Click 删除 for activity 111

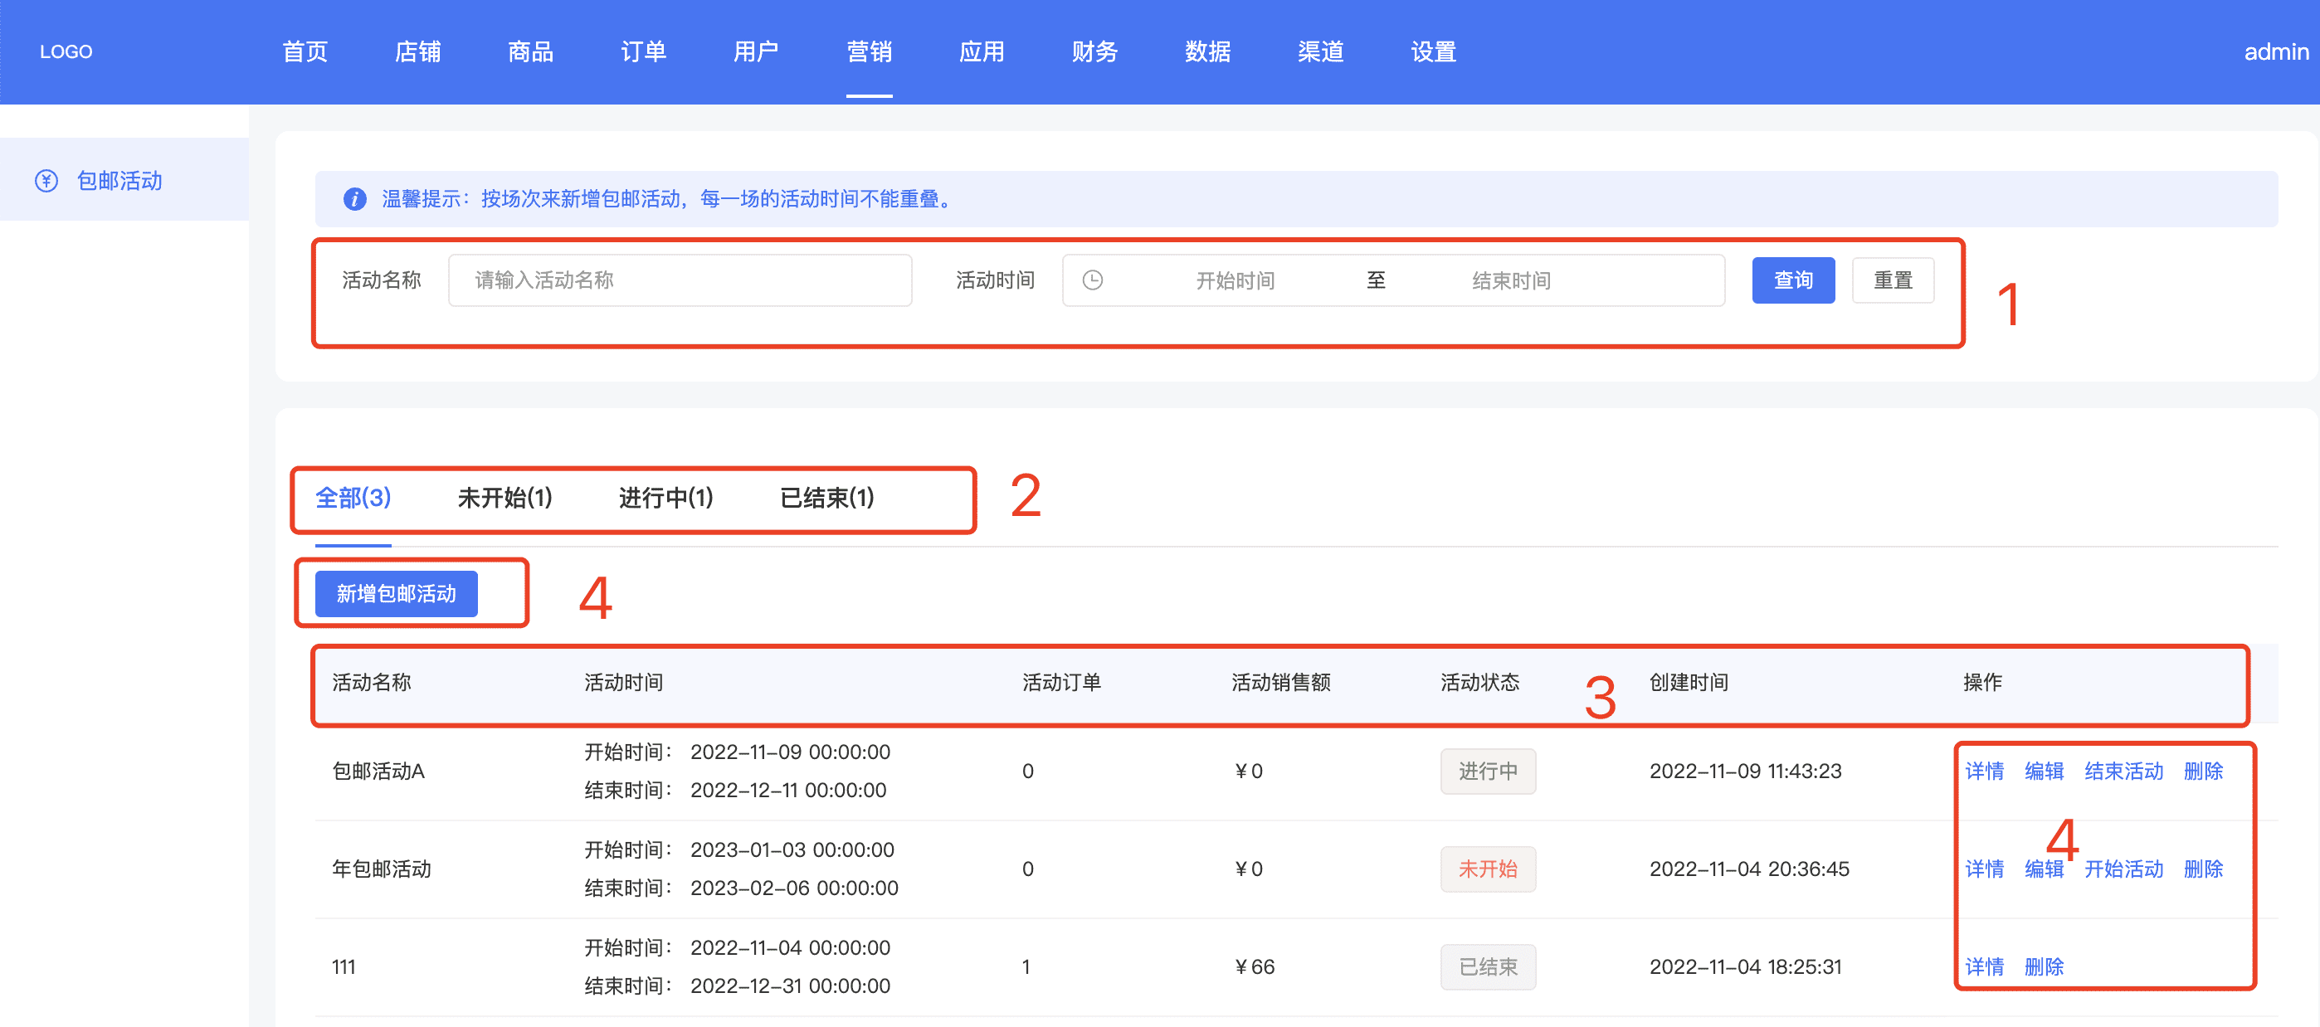tap(2044, 967)
